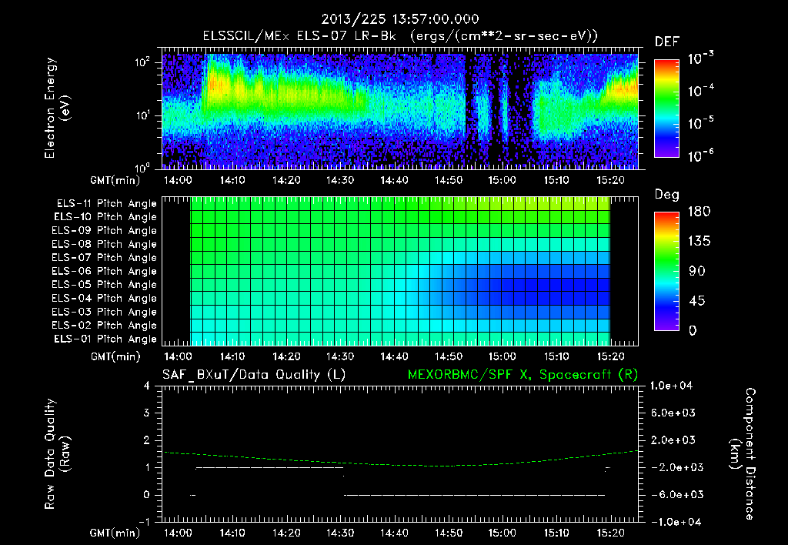The image size is (788, 545).
Task: Select the ELS-08 Pitch Angle row label
Action: coord(105,244)
